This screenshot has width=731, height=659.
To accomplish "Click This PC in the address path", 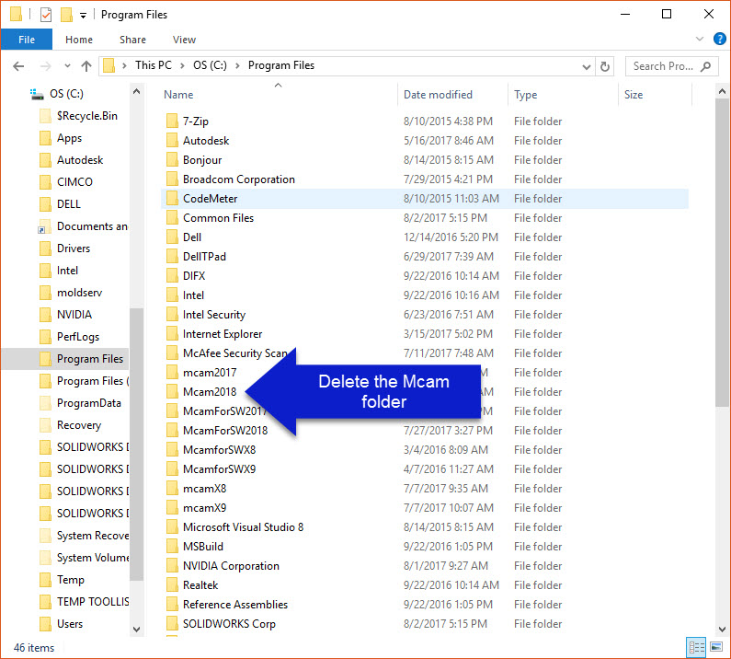I will coord(154,65).
